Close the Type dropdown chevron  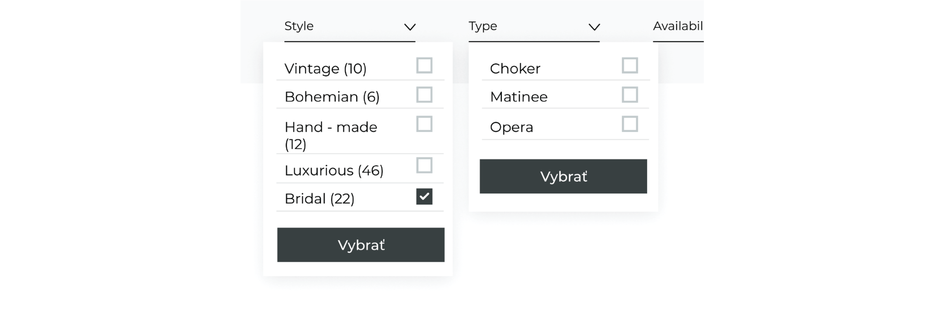point(594,27)
